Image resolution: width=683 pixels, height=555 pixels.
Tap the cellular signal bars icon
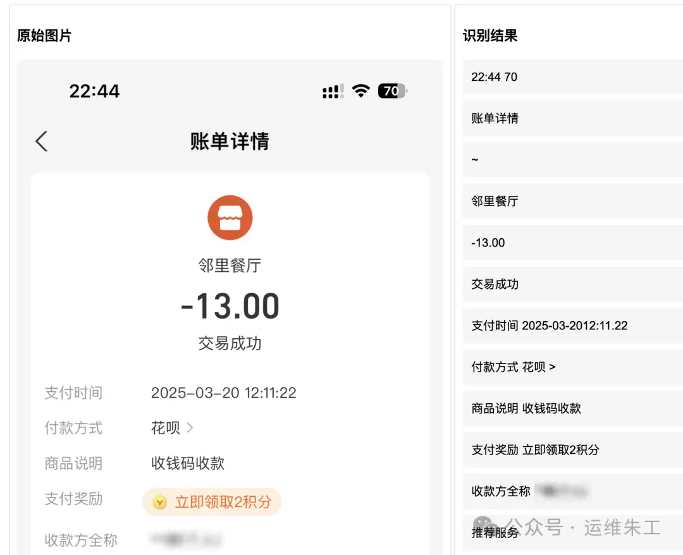click(333, 91)
